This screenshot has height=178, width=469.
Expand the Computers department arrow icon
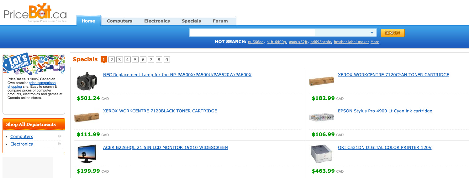click(60, 136)
